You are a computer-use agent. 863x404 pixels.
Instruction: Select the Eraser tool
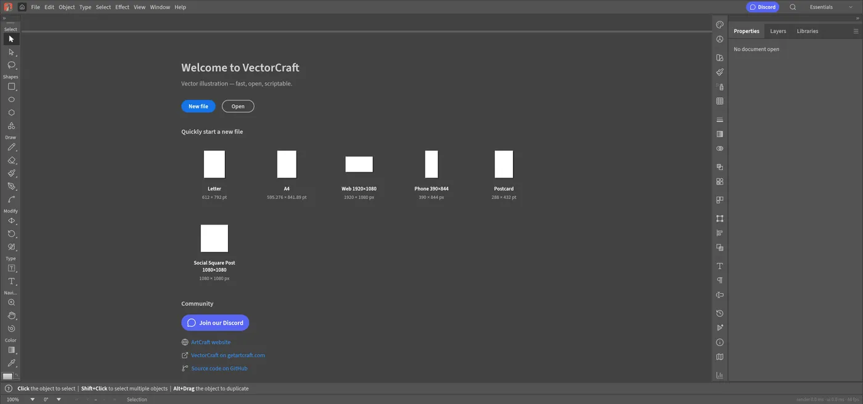coord(11,160)
